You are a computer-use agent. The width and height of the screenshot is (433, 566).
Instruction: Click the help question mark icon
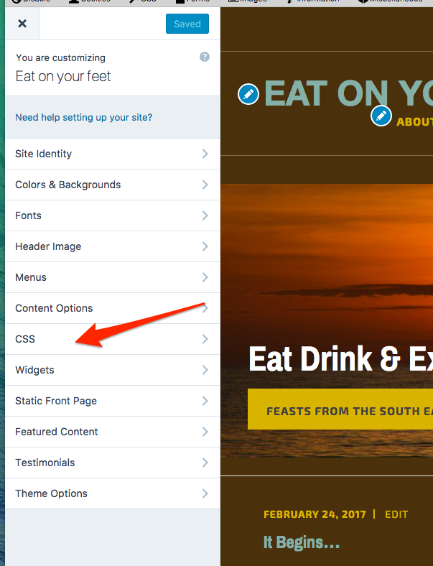click(205, 57)
